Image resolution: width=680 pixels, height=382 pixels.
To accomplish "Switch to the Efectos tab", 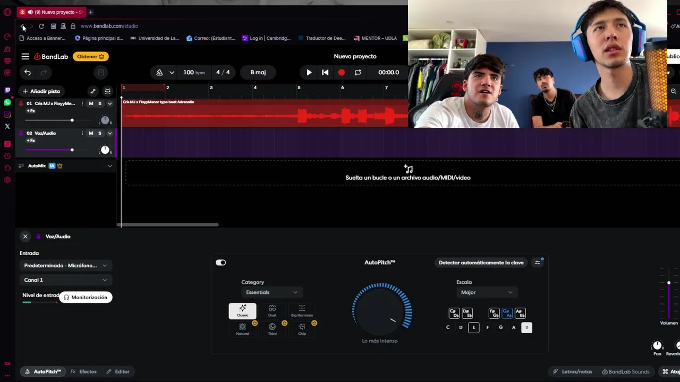I will click(83, 371).
